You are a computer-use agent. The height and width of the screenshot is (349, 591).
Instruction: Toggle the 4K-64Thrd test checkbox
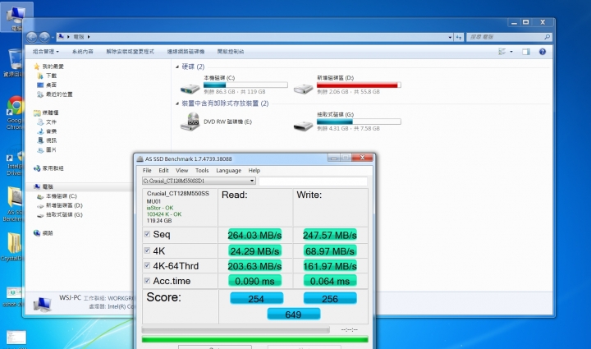pos(147,265)
